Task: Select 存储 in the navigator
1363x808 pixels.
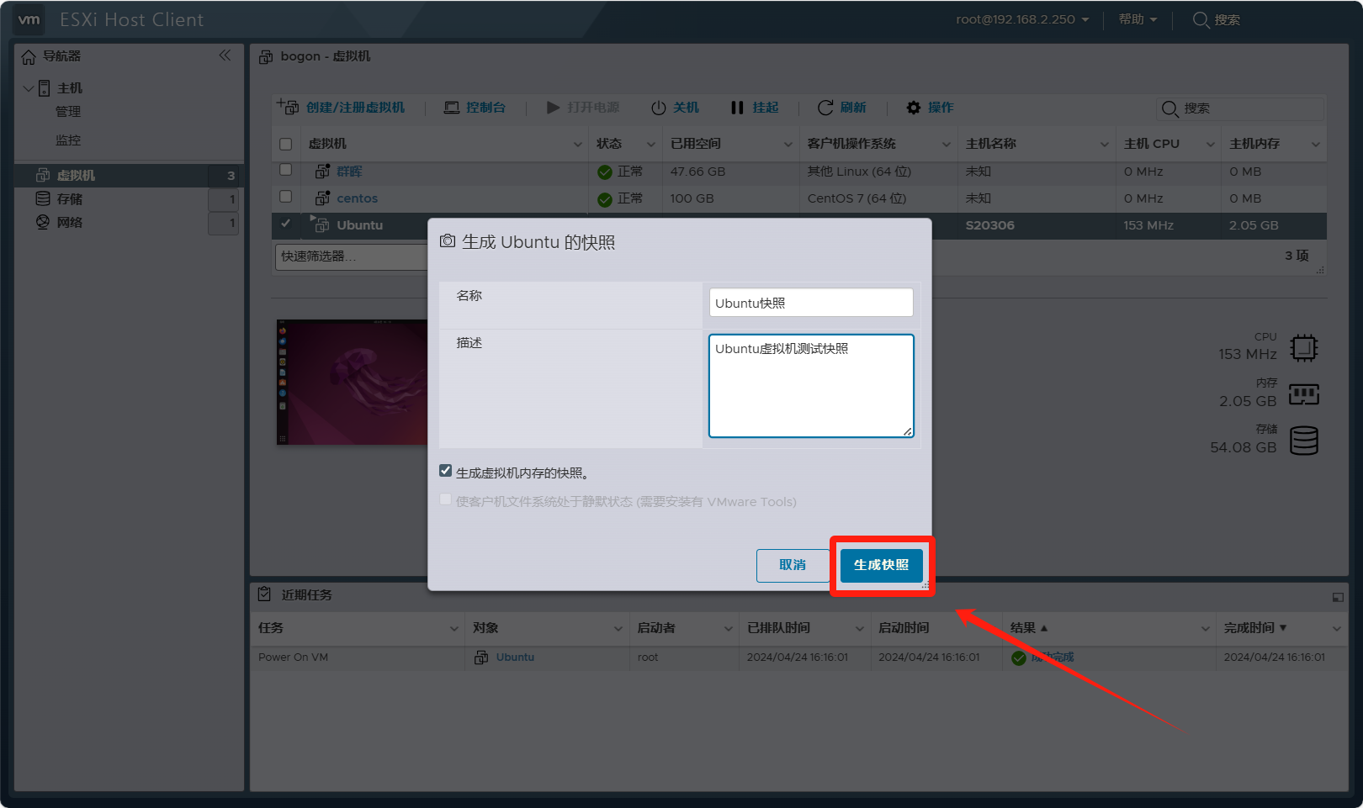Action: click(x=70, y=199)
